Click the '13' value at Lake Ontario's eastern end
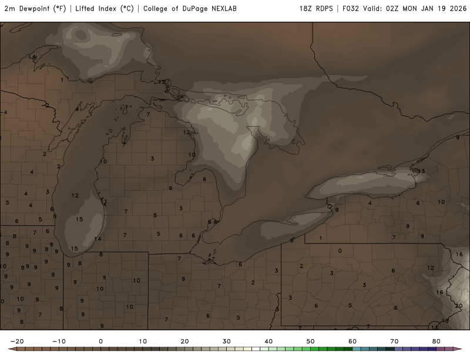The image size is (470, 352). tap(421, 171)
